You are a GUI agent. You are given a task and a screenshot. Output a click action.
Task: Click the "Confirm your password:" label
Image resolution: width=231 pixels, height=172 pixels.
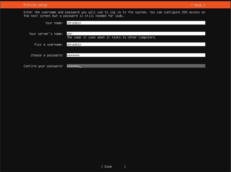[x=43, y=66]
